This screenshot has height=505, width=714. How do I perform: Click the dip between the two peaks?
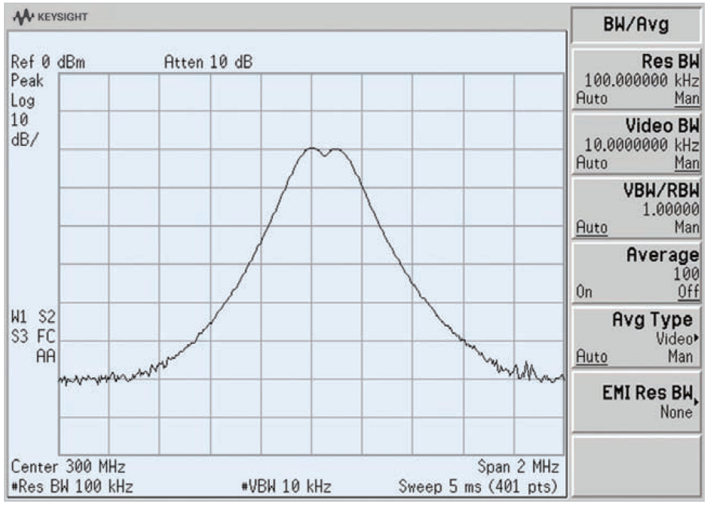pos(324,155)
